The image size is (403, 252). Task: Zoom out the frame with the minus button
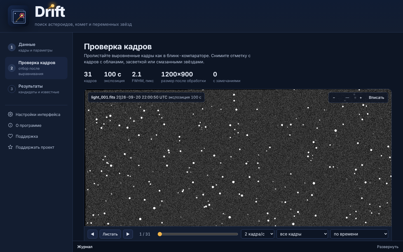coord(334,98)
